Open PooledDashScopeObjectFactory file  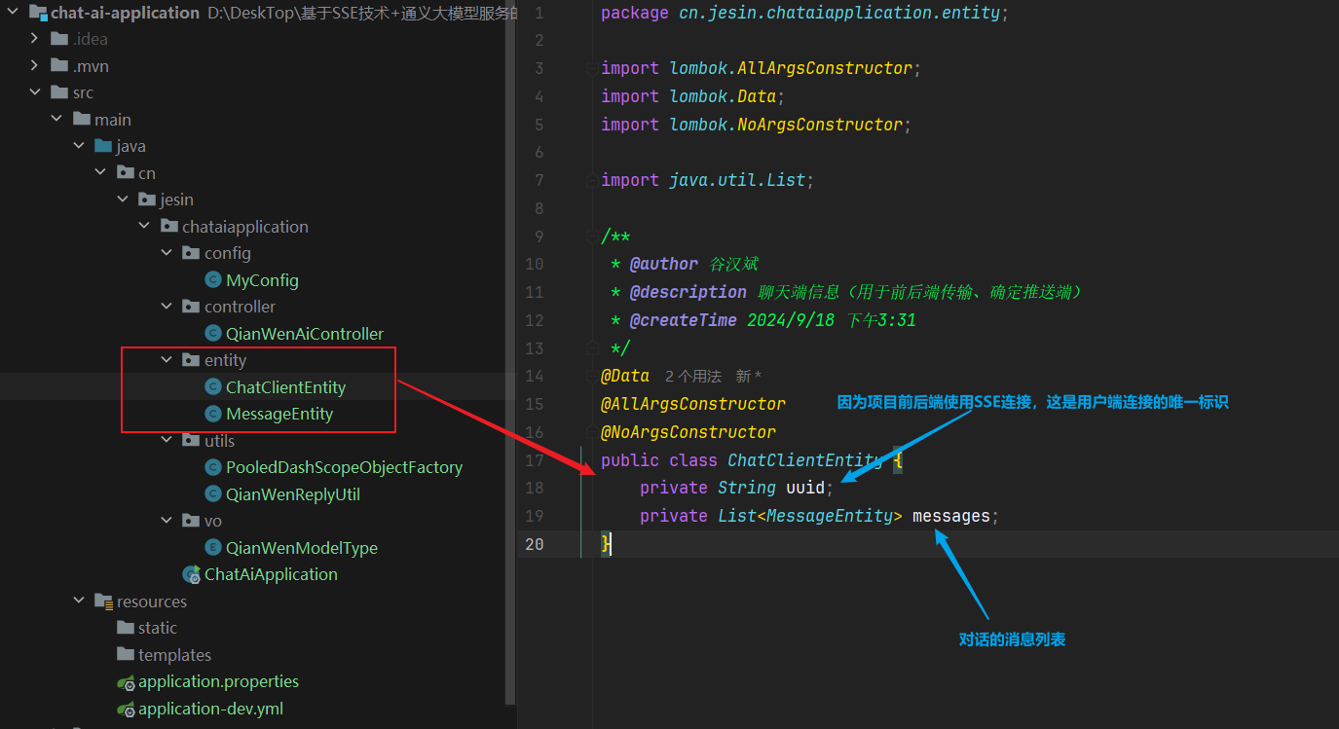click(x=344, y=467)
